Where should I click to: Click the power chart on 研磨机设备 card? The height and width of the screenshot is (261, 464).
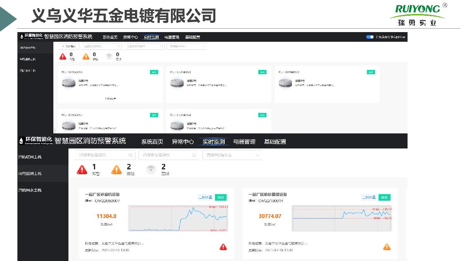(x=178, y=218)
